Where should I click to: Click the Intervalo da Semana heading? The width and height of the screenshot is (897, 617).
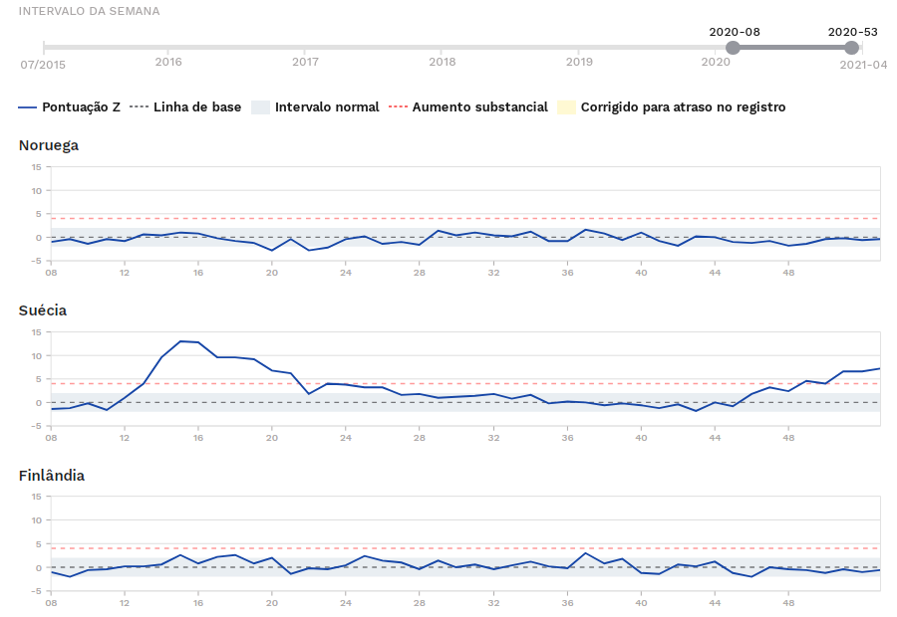(89, 11)
